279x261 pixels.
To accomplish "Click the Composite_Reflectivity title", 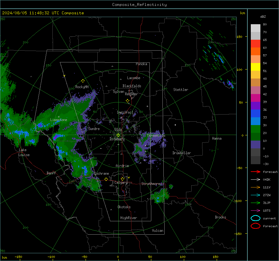I will [139, 5].
